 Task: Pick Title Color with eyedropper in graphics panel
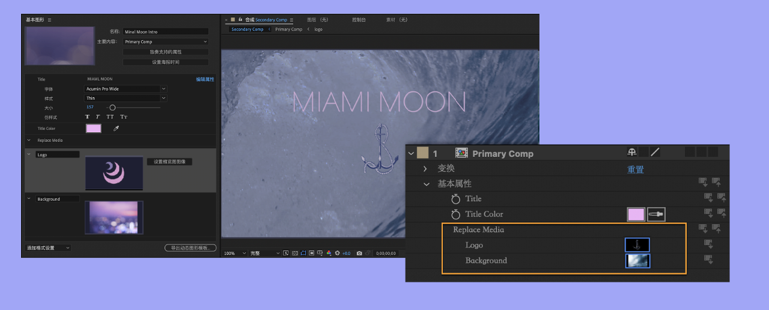[117, 129]
